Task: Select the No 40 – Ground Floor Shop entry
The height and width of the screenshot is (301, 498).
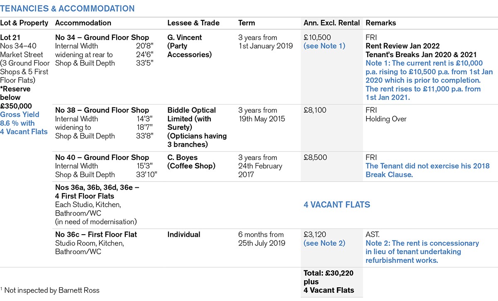Action: point(102,157)
